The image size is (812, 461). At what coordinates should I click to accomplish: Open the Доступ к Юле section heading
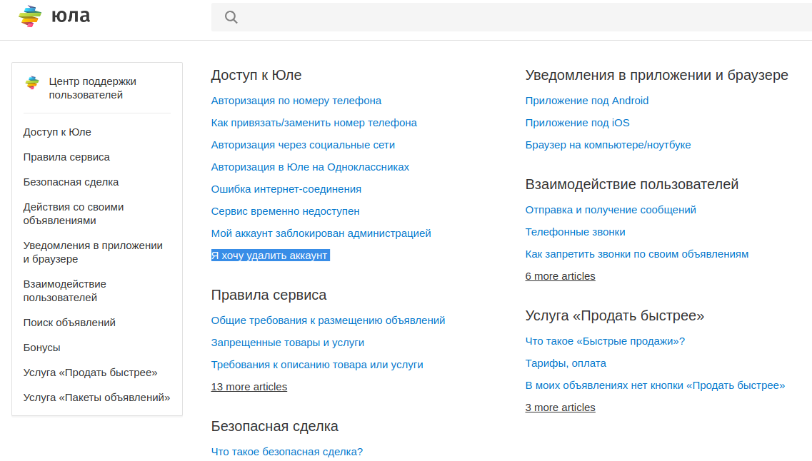click(x=256, y=75)
